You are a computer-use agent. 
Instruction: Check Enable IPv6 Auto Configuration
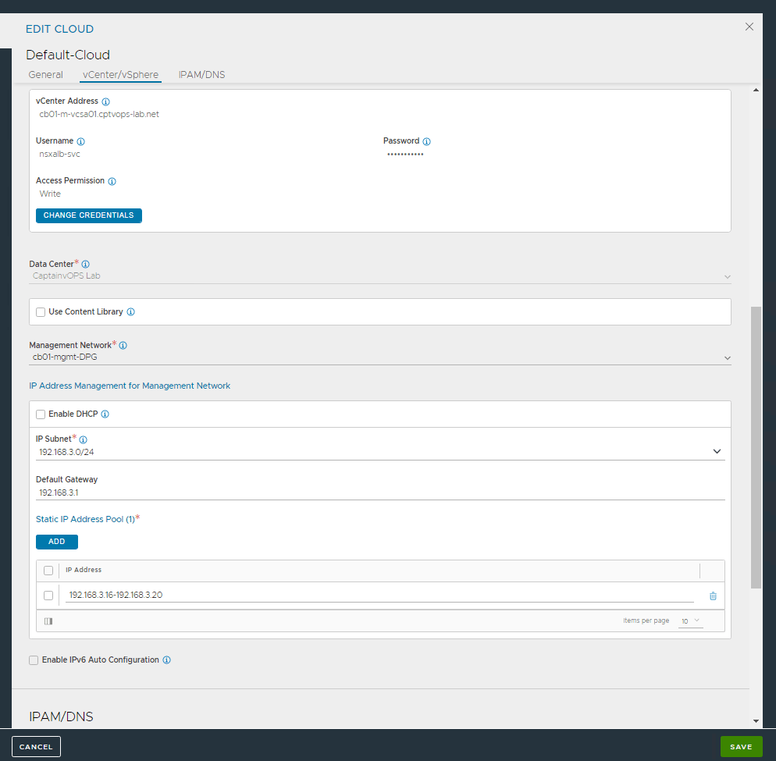(x=34, y=660)
